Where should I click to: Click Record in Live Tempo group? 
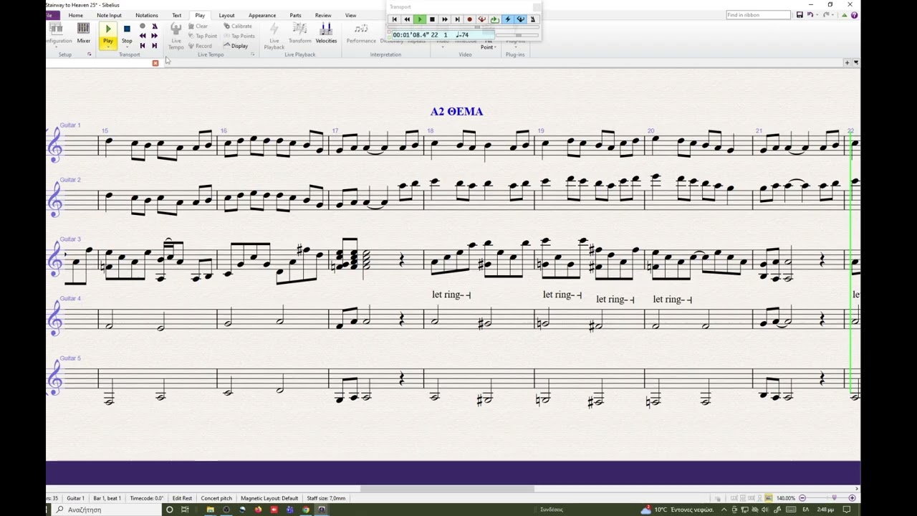tap(200, 46)
